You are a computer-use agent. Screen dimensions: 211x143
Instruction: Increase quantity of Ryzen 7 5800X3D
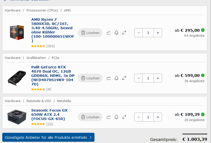point(158,33)
